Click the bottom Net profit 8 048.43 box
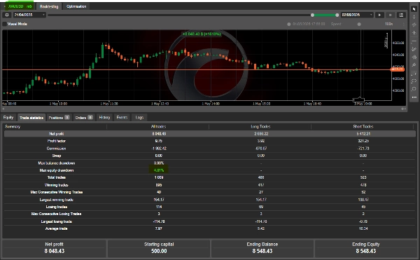 [55, 248]
